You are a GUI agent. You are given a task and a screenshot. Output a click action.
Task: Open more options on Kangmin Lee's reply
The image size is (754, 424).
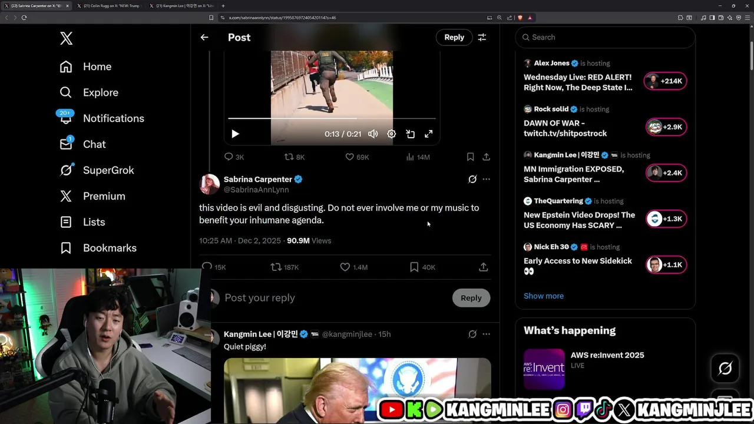point(486,334)
